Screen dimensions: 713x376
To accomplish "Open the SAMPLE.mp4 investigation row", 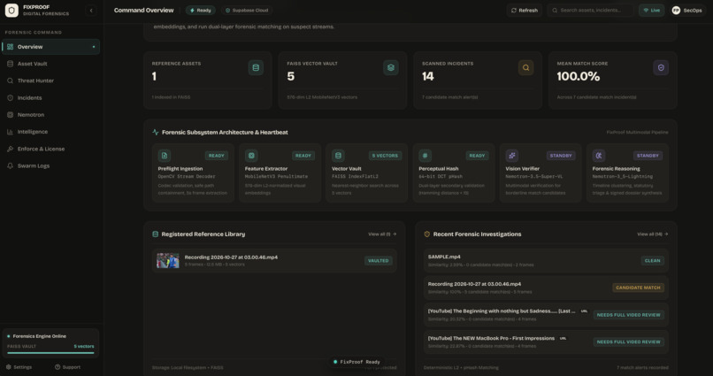I will [546, 260].
